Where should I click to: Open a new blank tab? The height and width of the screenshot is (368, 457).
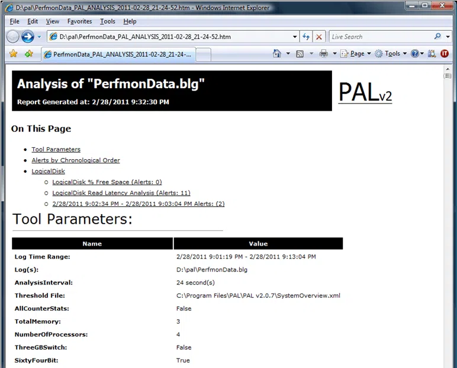(x=204, y=55)
